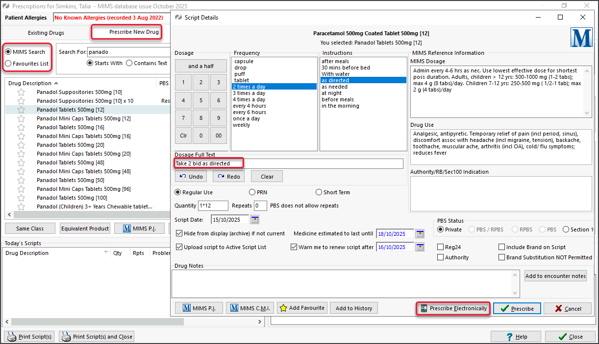Click favourite star beside Panadol (Children) 3+ Years Chewable tablet
Screen dimensions: 599x344
tap(21, 206)
